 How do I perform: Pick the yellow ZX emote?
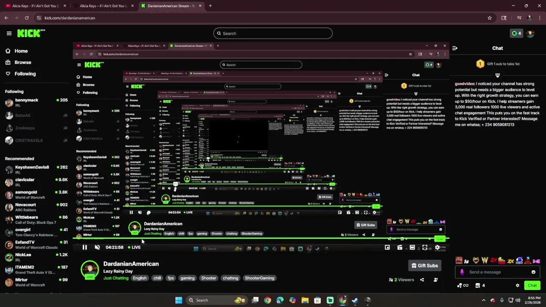coord(511,261)
